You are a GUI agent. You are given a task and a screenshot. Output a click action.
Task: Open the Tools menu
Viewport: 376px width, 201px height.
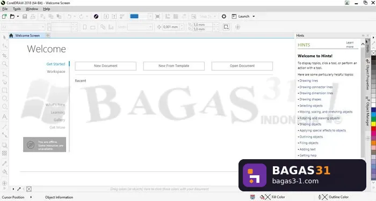(x=17, y=9)
